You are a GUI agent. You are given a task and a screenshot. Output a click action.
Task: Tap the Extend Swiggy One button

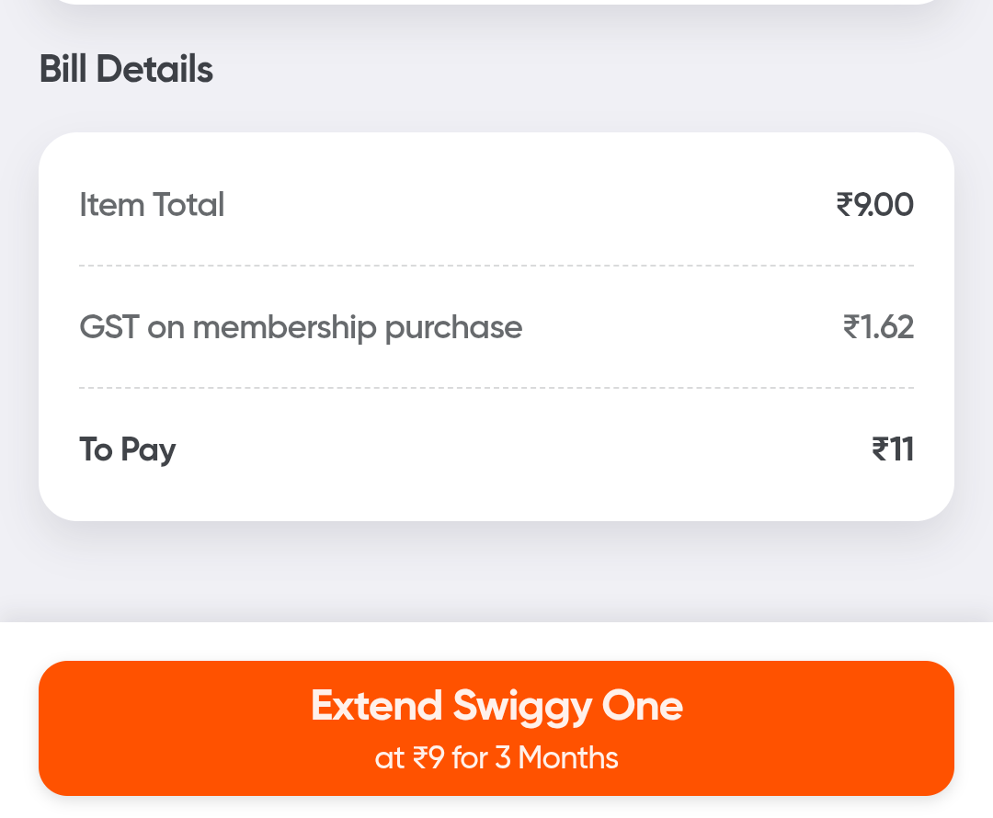click(x=496, y=727)
